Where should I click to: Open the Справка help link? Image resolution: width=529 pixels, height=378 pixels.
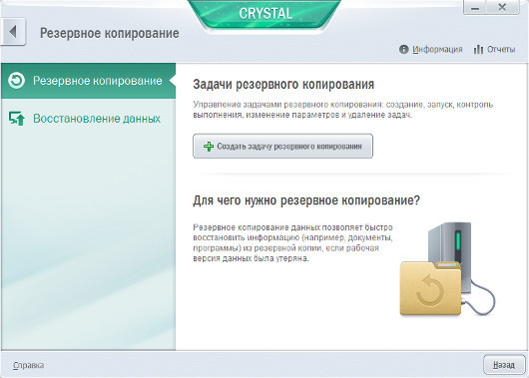click(28, 365)
